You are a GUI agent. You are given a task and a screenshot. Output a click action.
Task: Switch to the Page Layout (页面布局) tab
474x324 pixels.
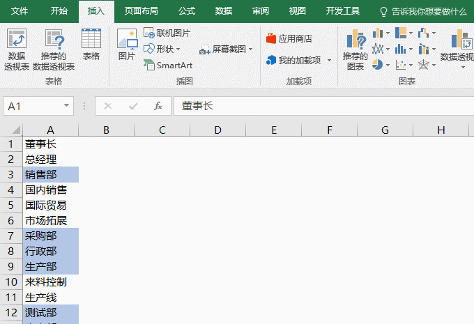[x=142, y=11]
